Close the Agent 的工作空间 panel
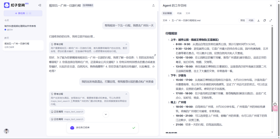This screenshot has width=280, height=139. (x=271, y=5)
